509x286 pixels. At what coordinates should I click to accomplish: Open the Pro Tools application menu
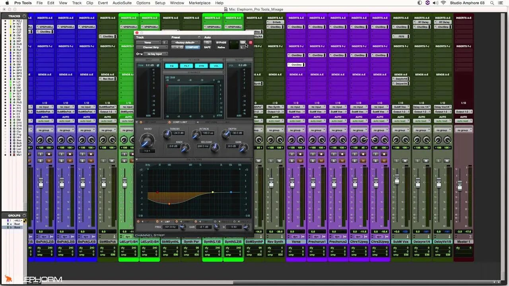coord(23,3)
